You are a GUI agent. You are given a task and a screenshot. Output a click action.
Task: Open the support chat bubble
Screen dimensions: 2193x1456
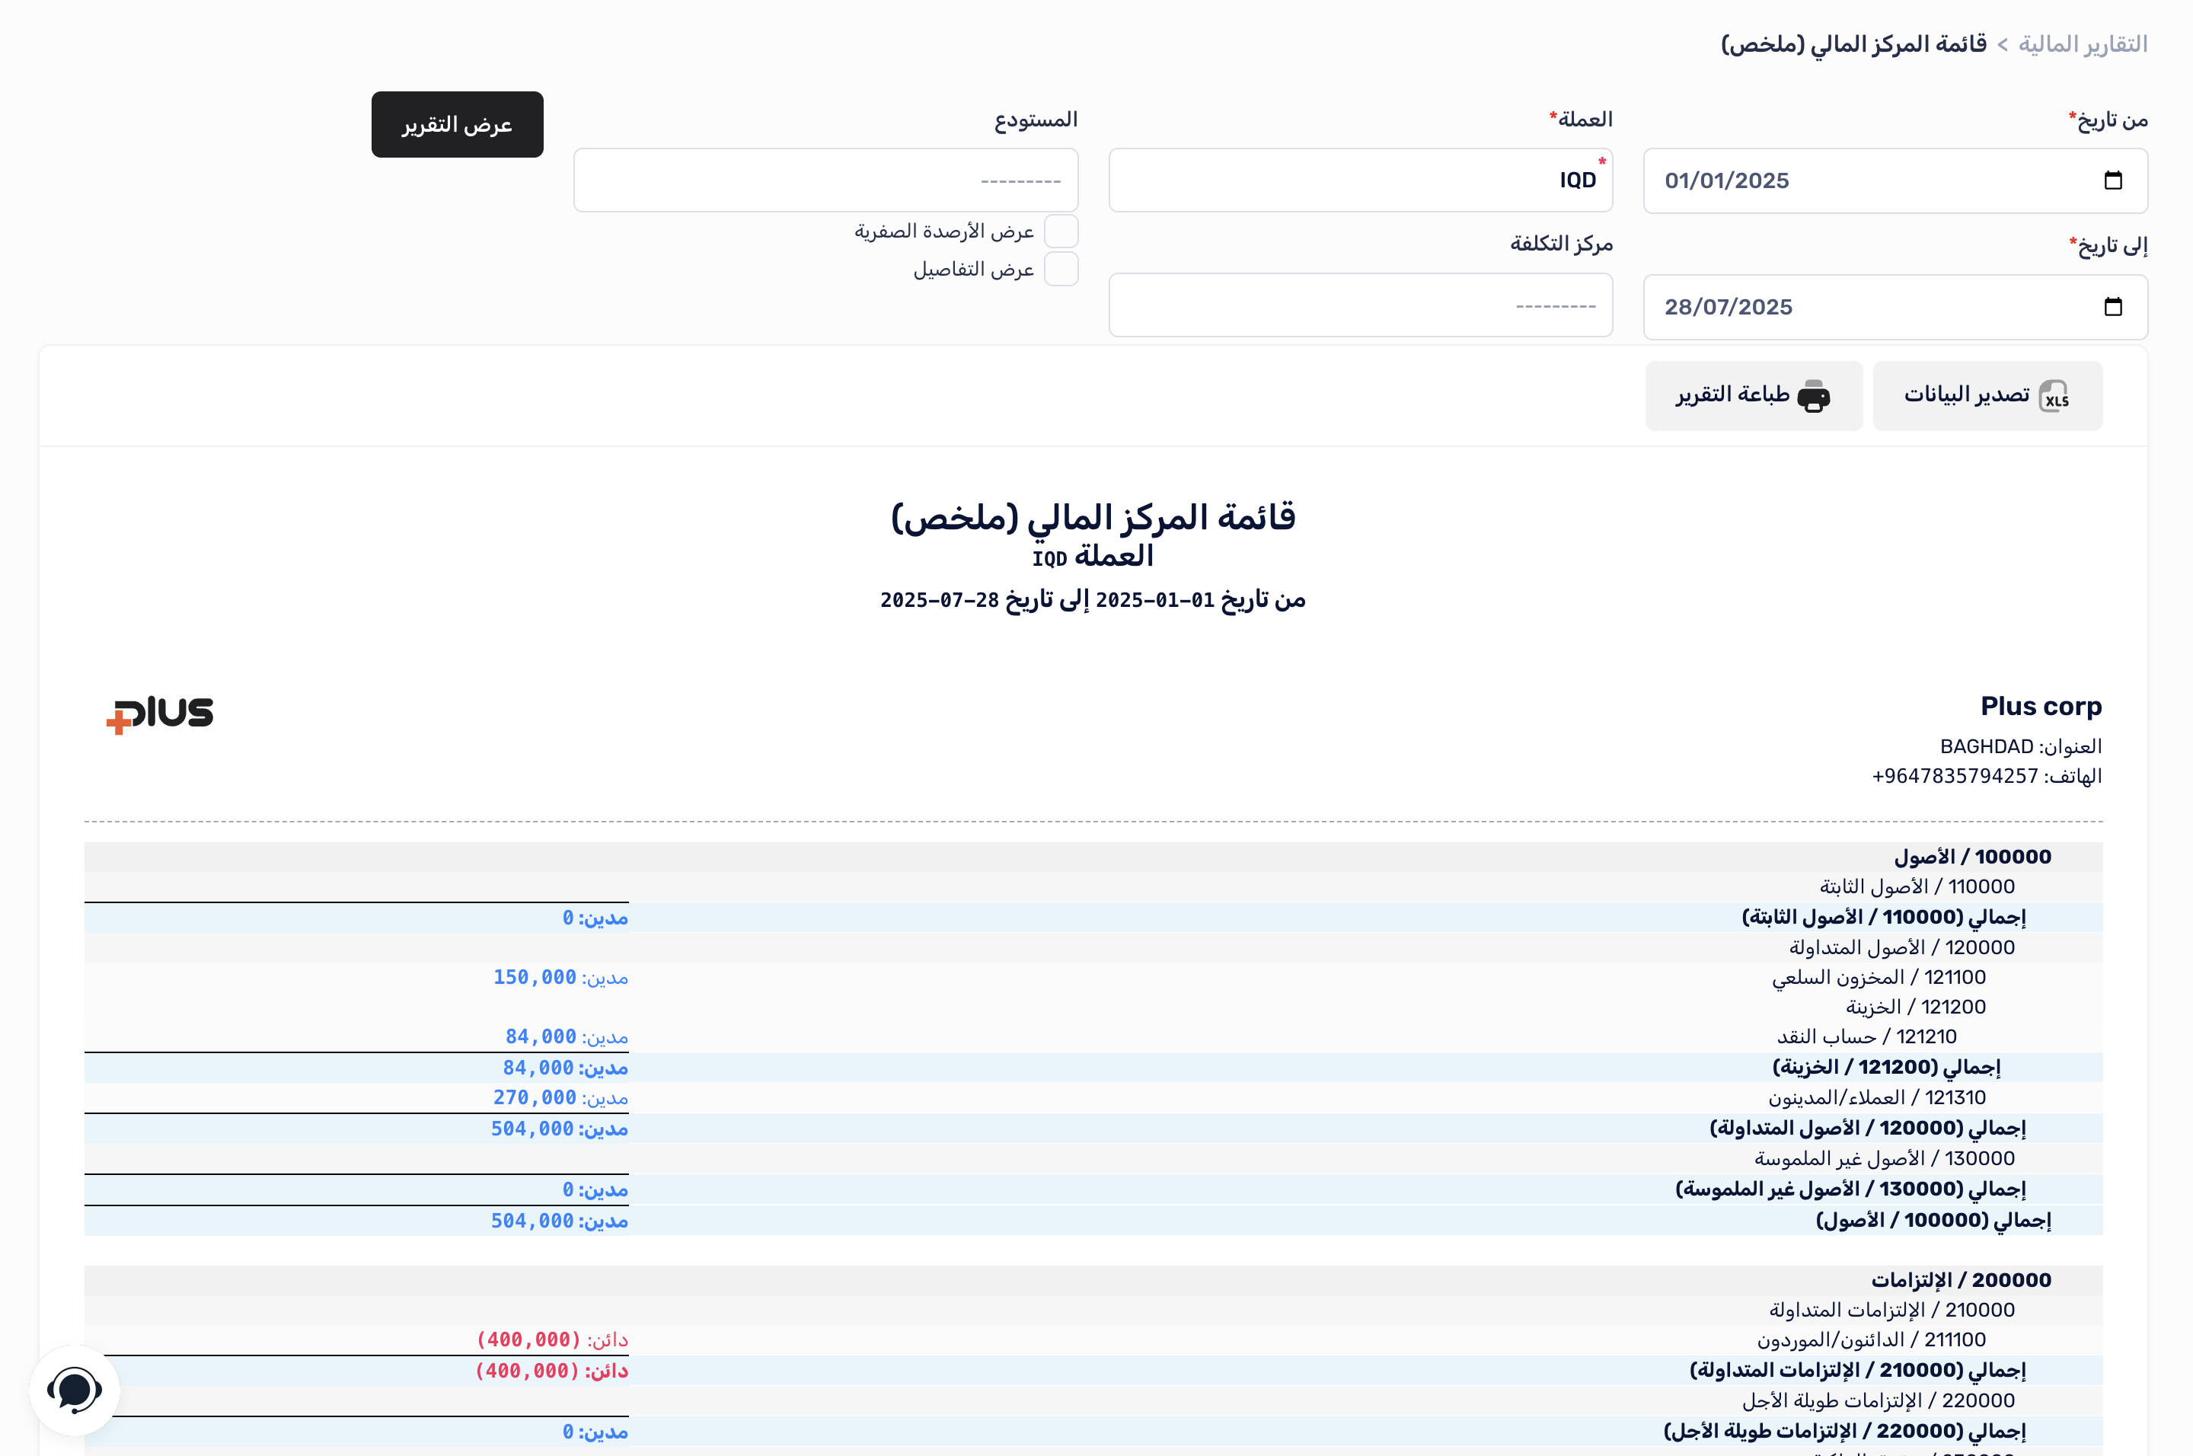point(75,1390)
